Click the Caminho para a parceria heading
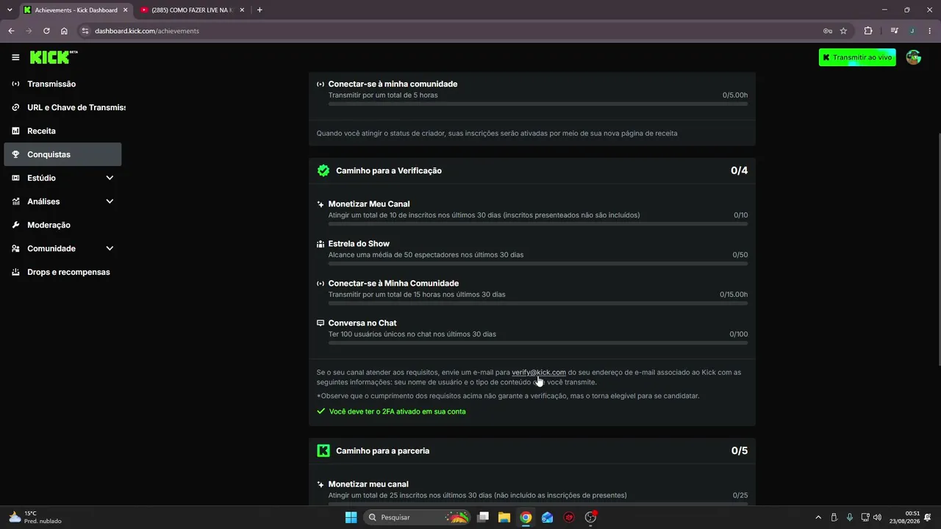This screenshot has width=941, height=529. point(382,450)
